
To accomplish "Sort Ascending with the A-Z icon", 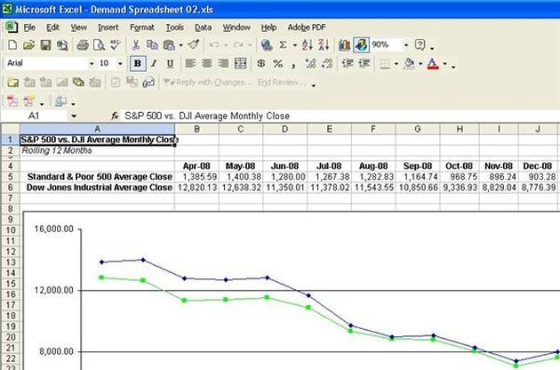I will pos(308,45).
